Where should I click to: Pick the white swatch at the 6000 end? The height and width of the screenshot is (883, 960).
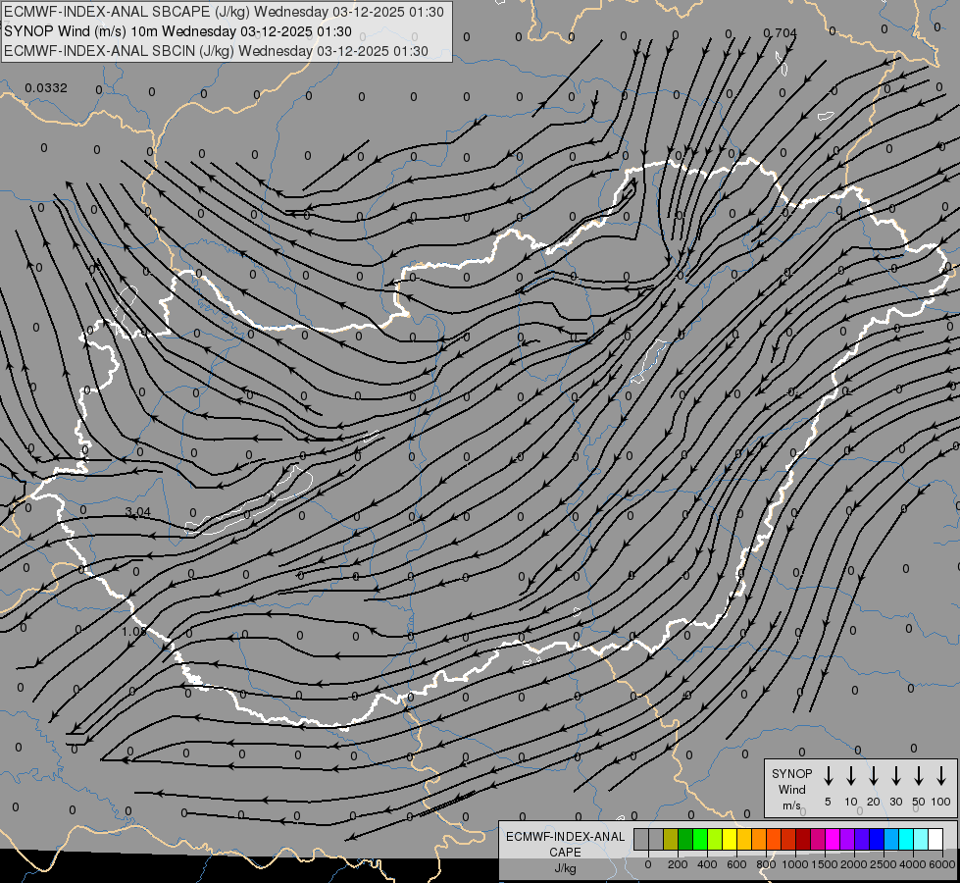935,839
